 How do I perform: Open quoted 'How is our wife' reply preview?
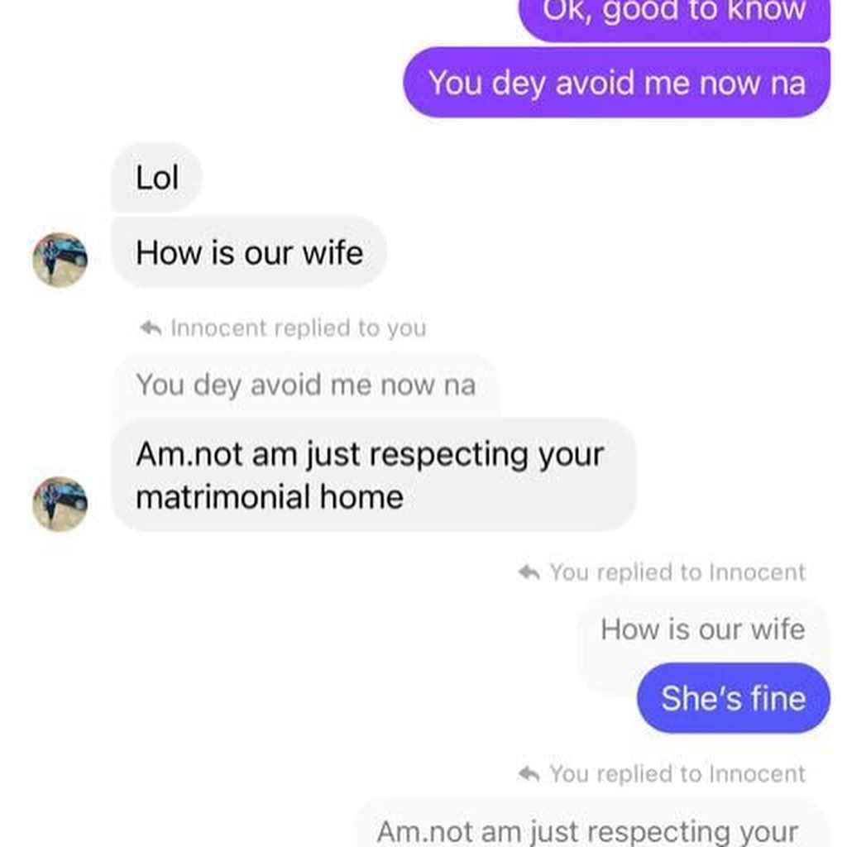[x=703, y=629]
